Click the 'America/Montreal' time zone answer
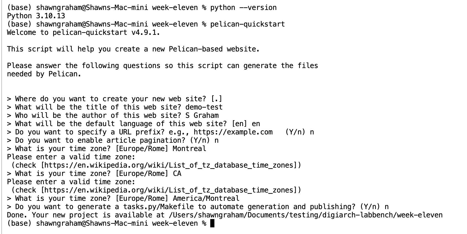Image resolution: width=467 pixels, height=234 pixels. tap(206, 198)
